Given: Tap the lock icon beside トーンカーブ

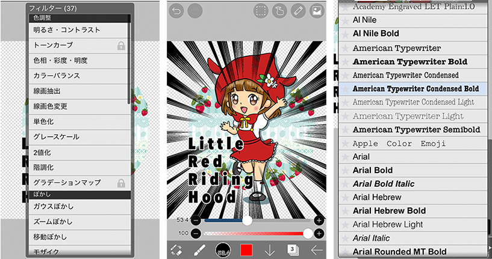Looking at the screenshot, I should coord(121,46).
